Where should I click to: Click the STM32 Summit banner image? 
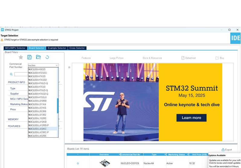pos(153,102)
